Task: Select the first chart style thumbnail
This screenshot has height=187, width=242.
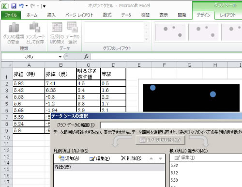Action: pos(170,32)
